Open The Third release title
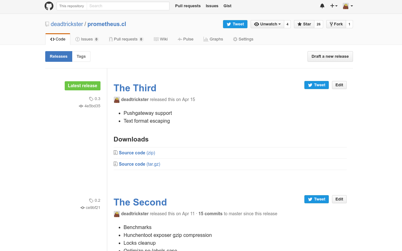402x251 pixels. tap(135, 88)
